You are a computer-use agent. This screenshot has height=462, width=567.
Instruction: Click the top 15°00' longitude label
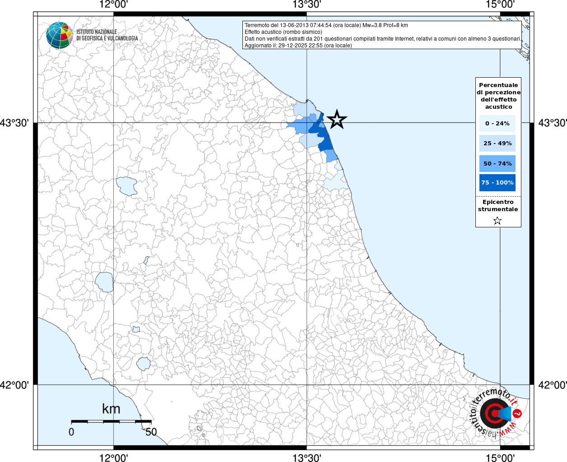(x=500, y=5)
